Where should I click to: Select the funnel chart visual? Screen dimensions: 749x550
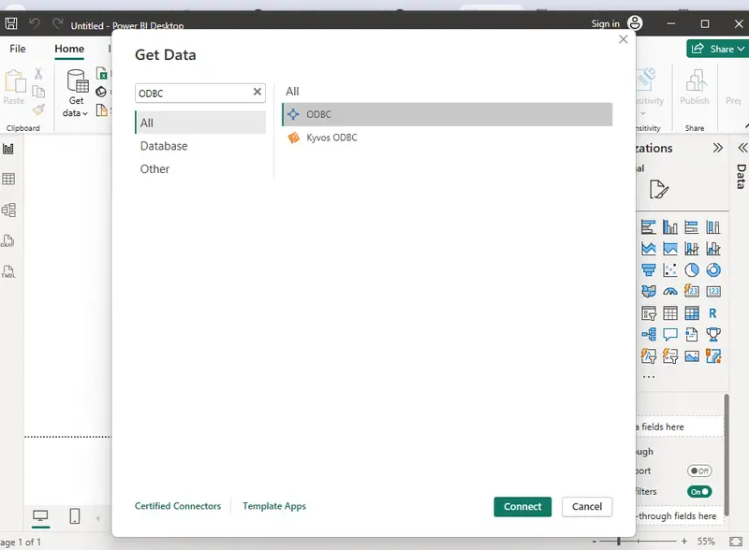tap(648, 270)
